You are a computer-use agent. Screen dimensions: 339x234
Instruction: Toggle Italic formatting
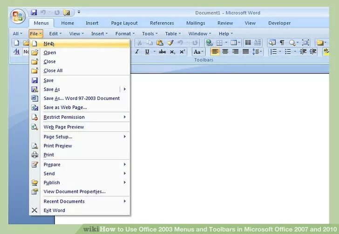tap(137, 52)
